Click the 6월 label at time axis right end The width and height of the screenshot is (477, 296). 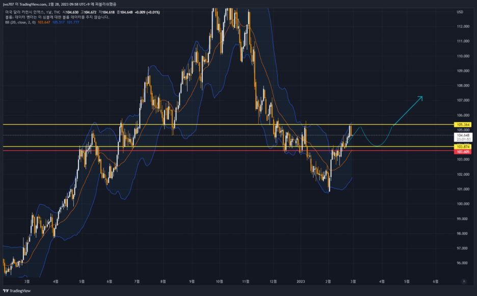(x=436, y=281)
